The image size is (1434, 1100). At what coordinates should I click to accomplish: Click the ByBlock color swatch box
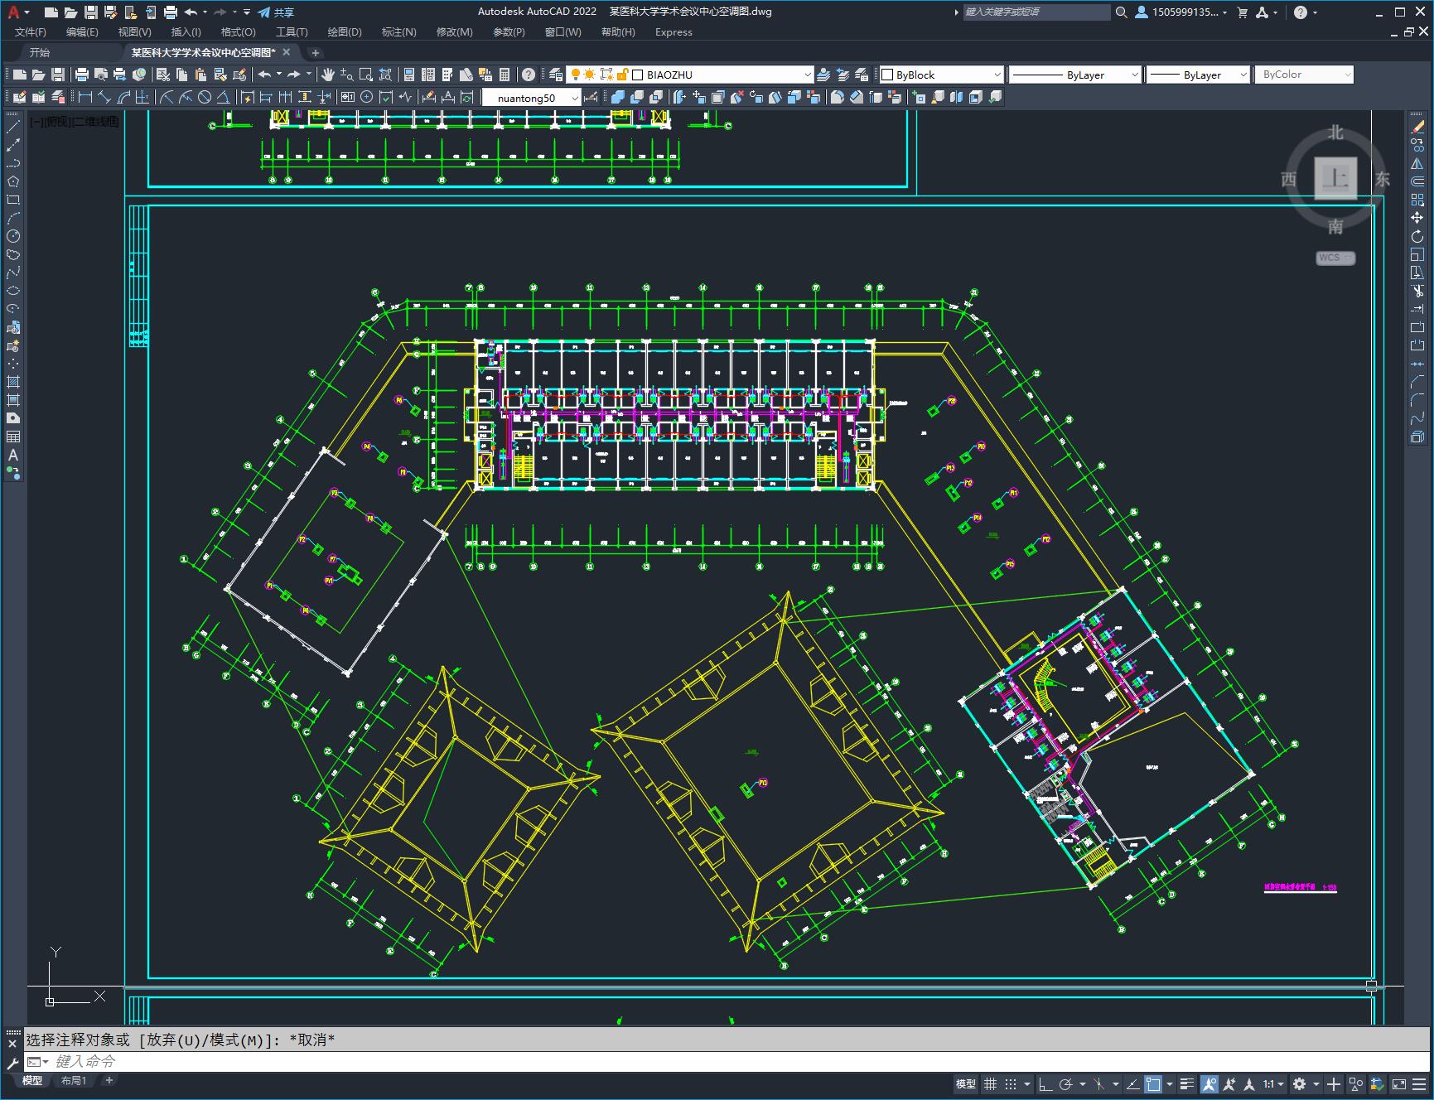coord(887,75)
